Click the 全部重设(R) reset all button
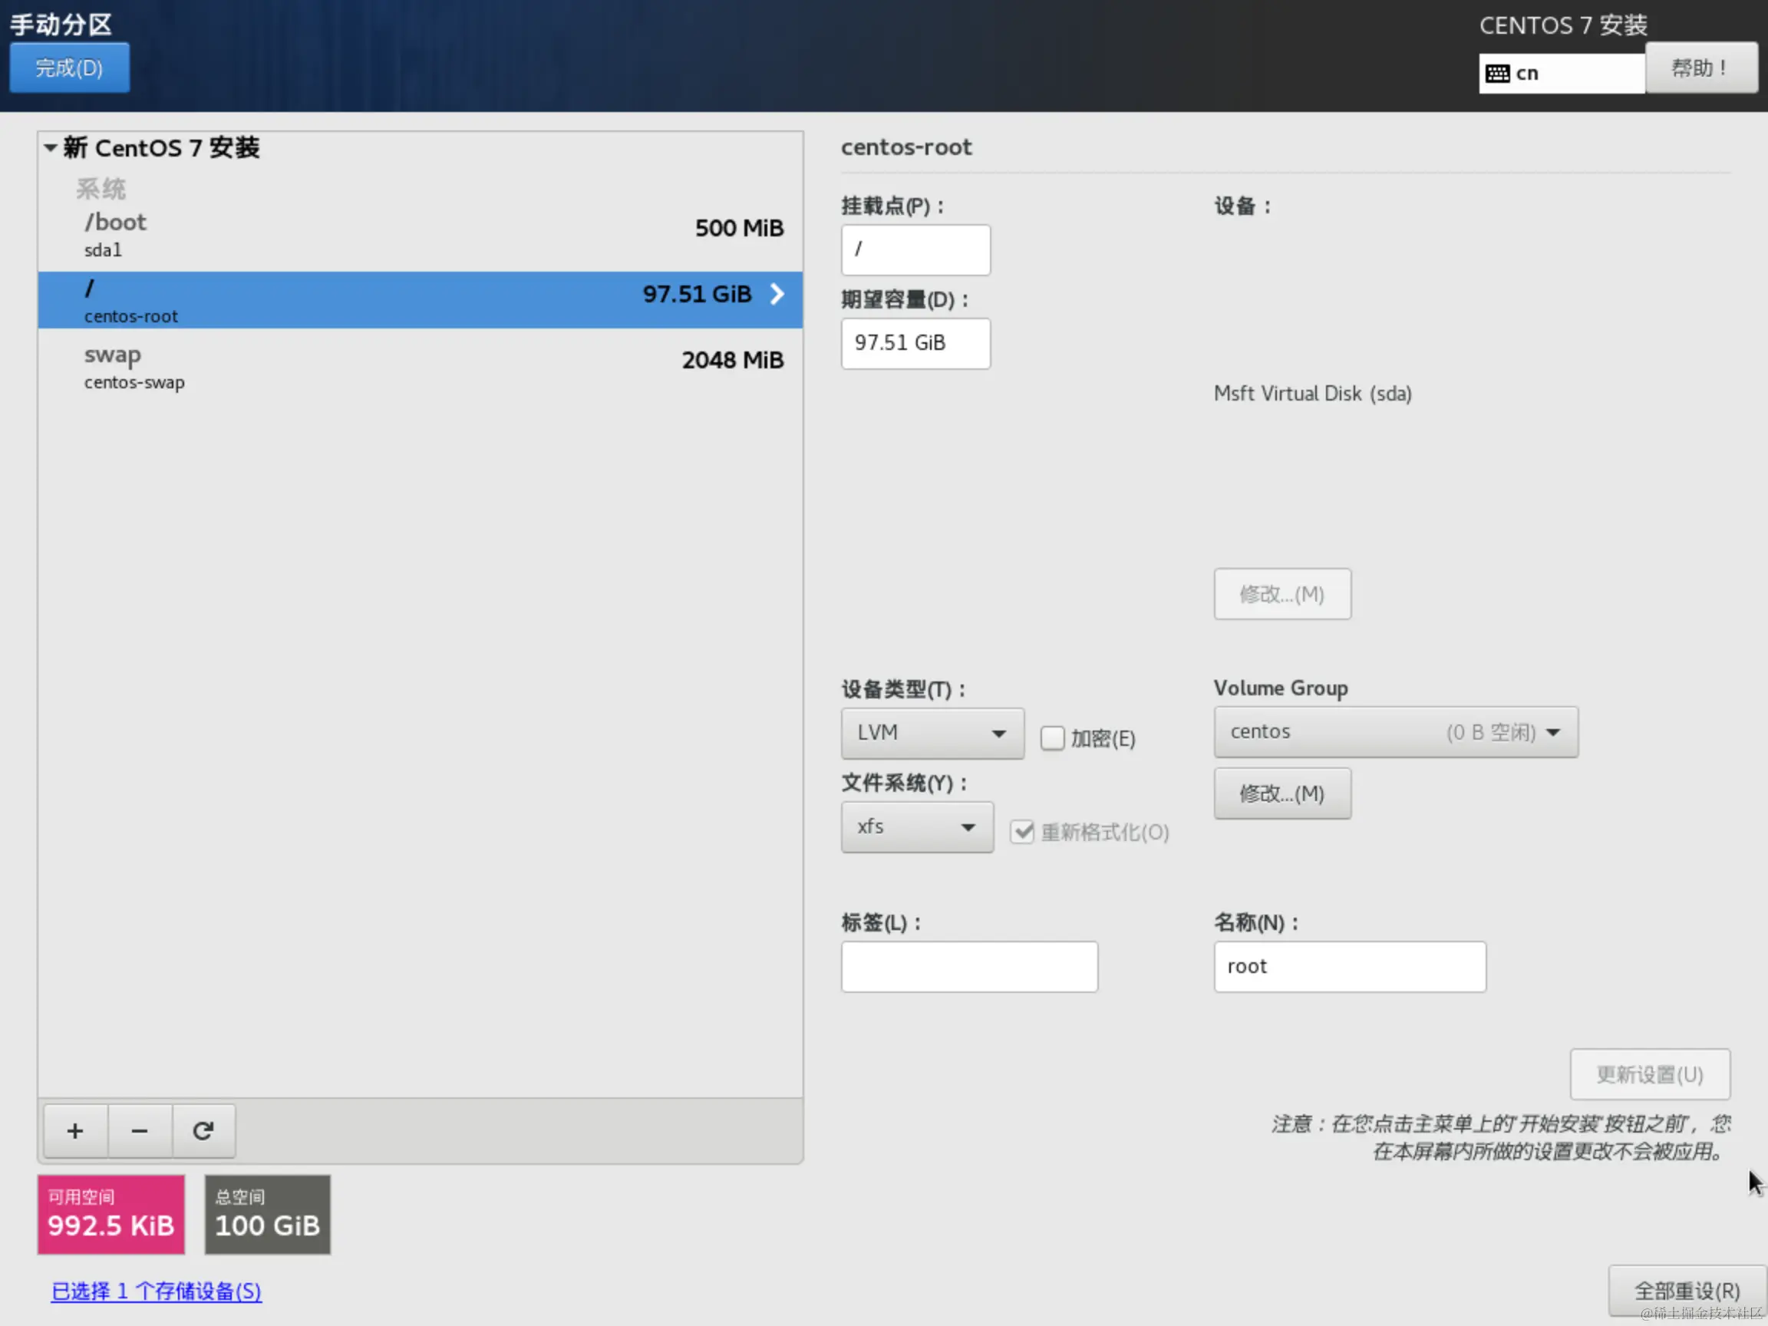 1686,1290
